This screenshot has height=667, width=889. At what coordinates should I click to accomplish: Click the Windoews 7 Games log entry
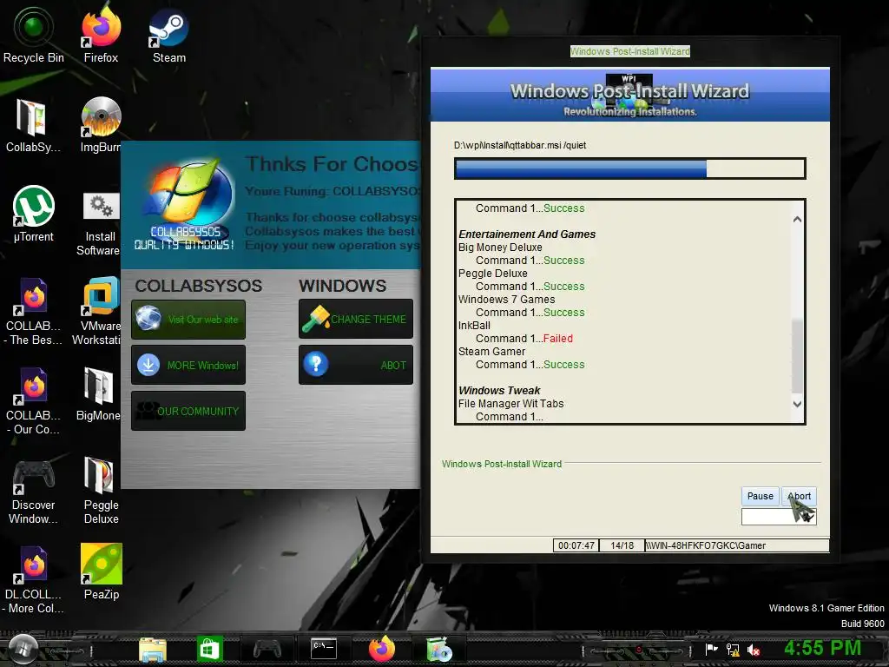[506, 300]
